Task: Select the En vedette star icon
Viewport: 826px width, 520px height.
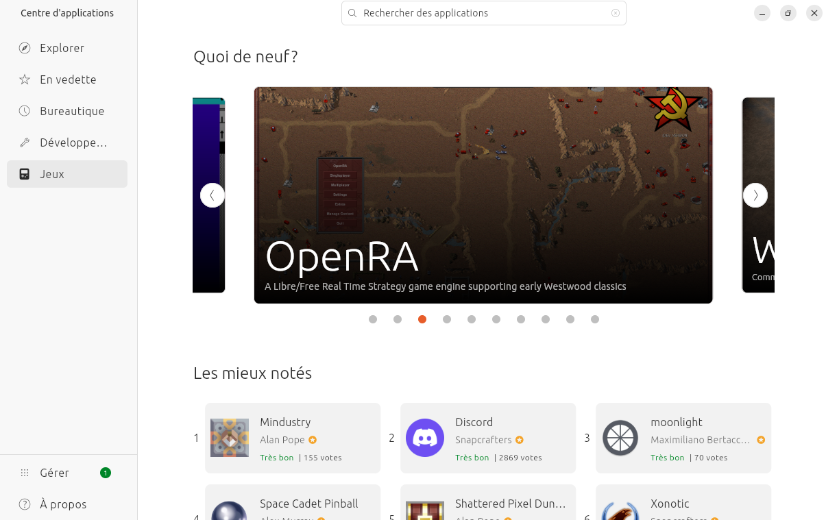Action: pos(25,79)
